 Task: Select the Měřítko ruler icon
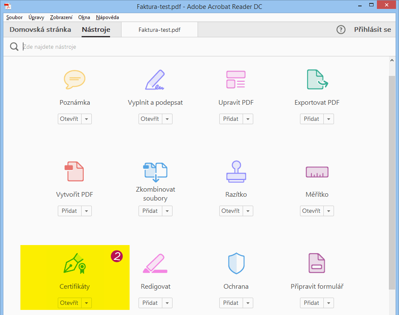[x=317, y=172]
